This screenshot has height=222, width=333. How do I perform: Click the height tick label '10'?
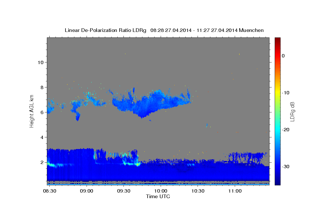point(40,62)
